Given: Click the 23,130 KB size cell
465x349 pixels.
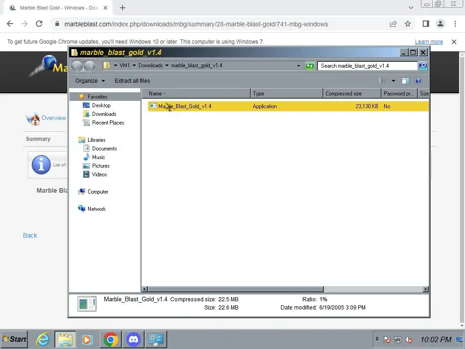Looking at the screenshot, I should (x=366, y=106).
